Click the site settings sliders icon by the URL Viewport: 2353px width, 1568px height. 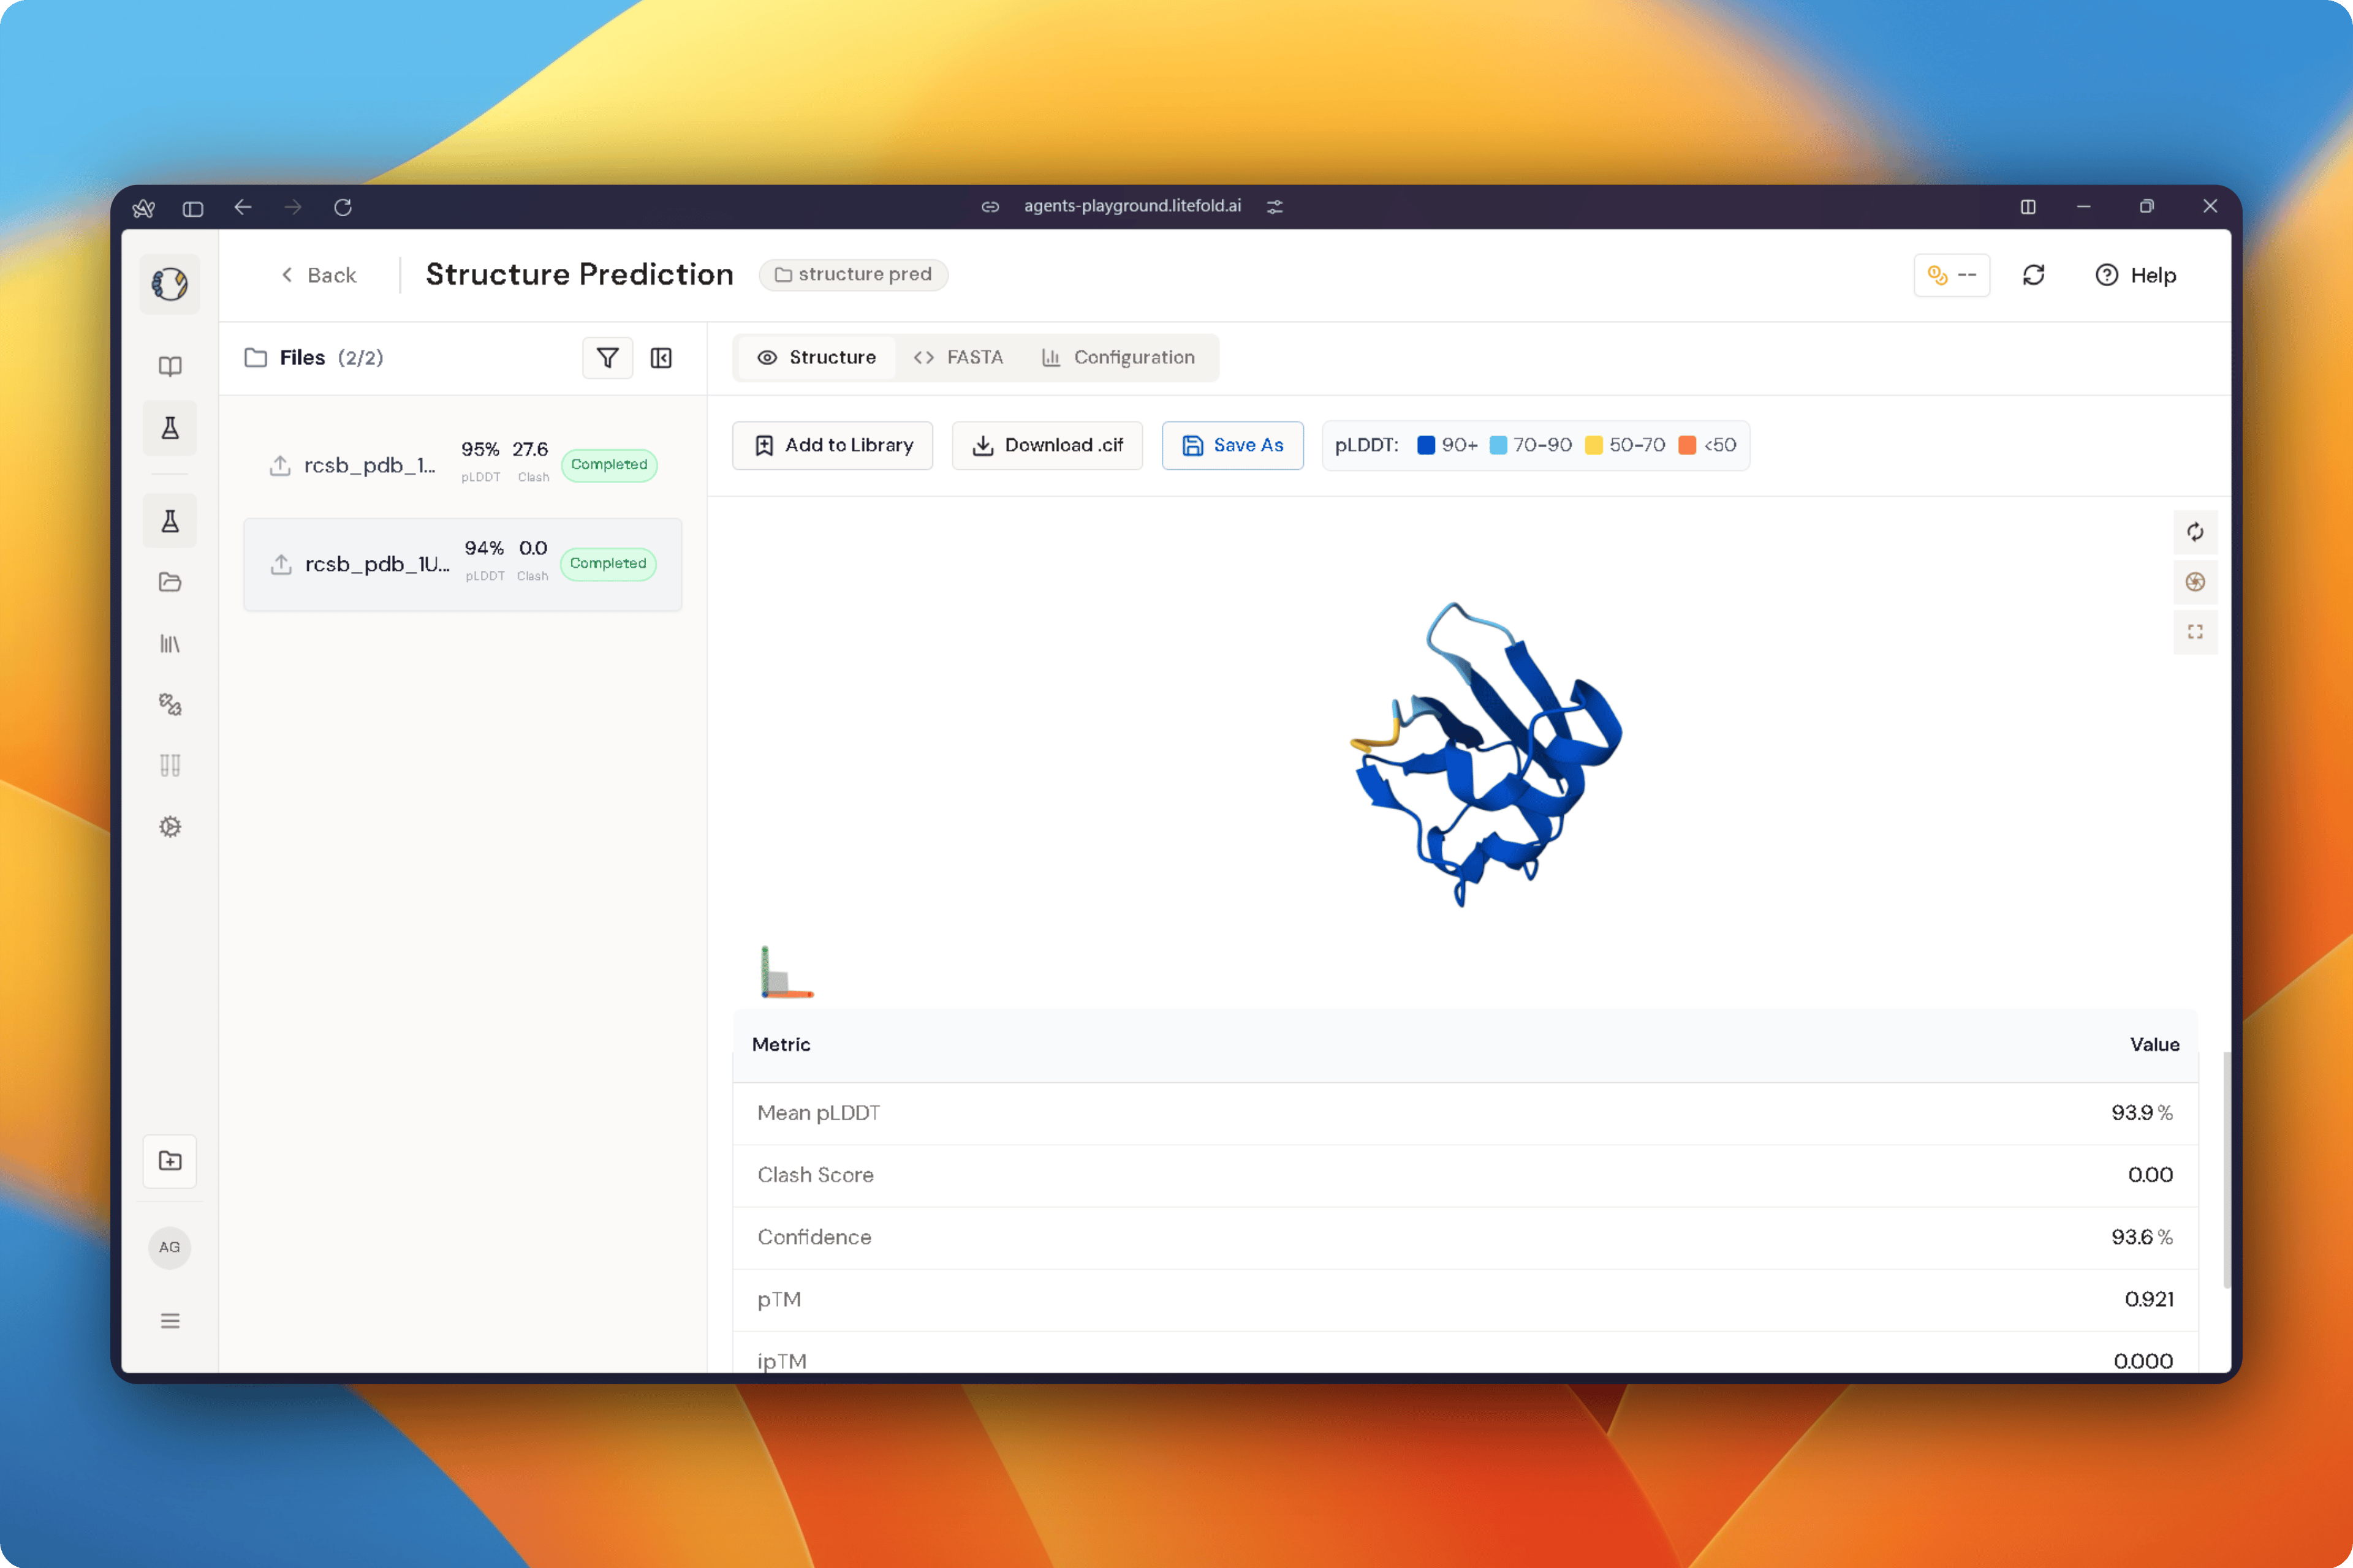1275,207
